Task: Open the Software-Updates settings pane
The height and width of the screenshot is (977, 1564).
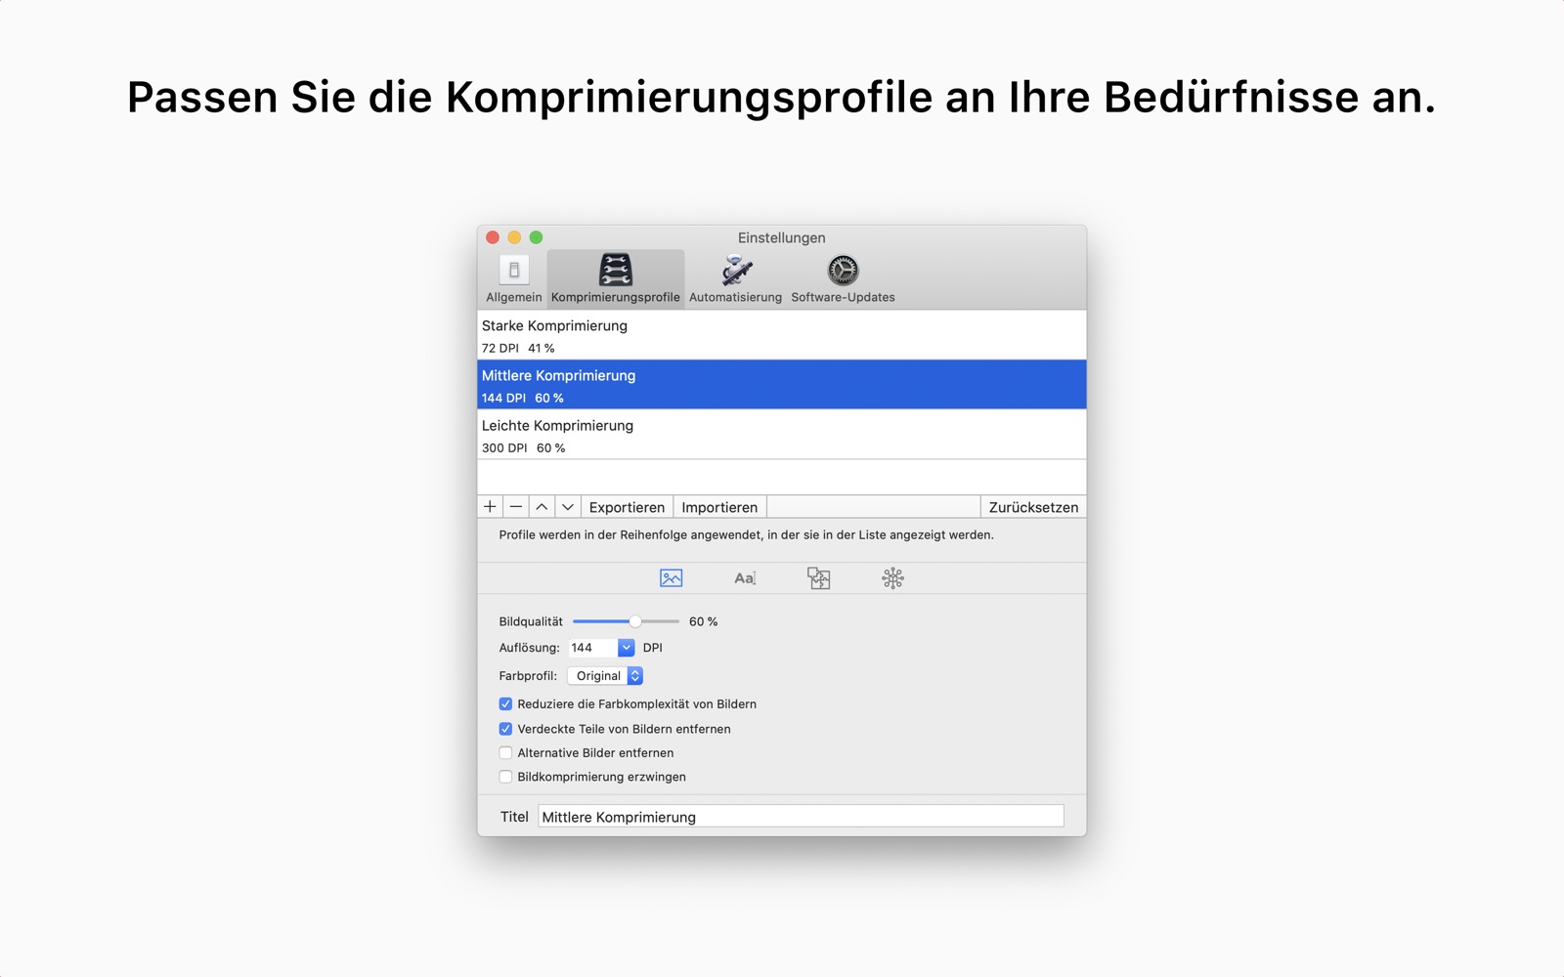Action: (843, 278)
